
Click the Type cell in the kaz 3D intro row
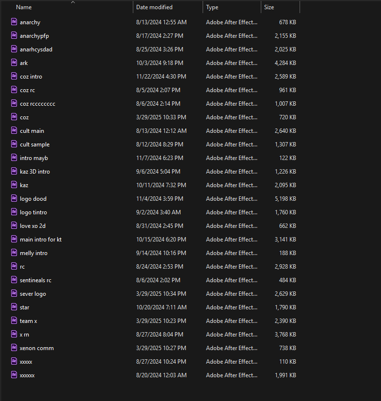click(232, 172)
